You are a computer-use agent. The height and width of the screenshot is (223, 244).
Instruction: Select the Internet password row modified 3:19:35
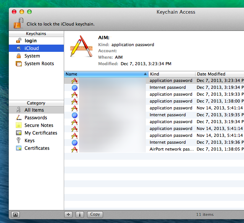[154, 115]
